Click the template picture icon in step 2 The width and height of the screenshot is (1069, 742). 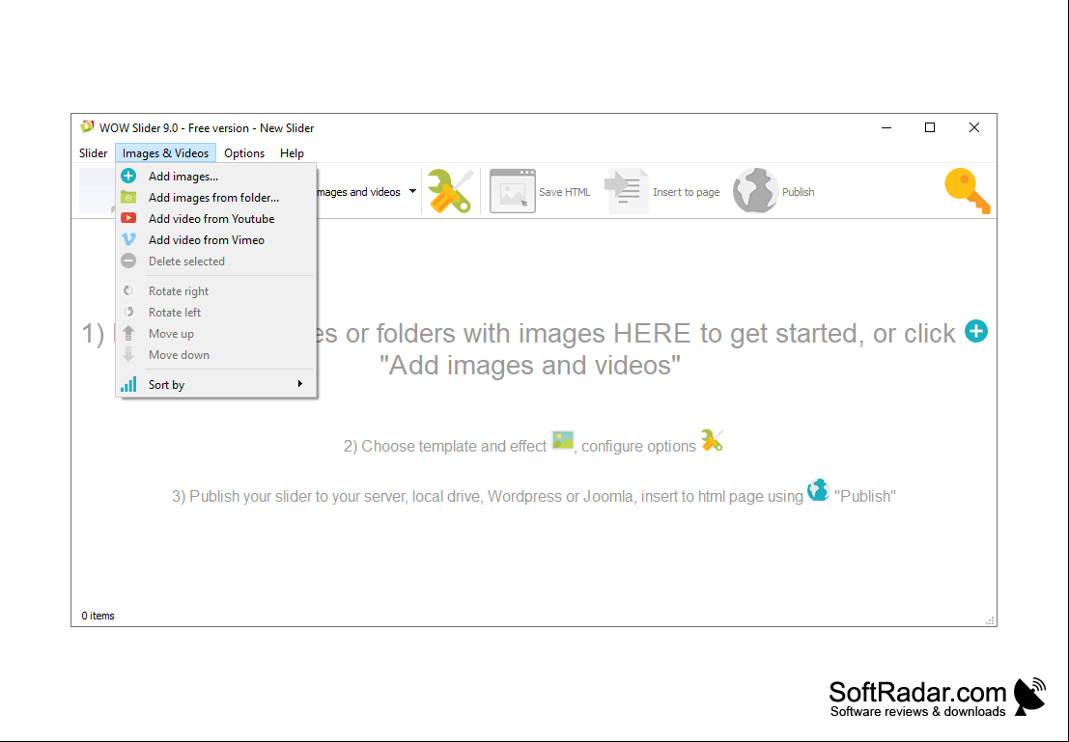(x=563, y=440)
